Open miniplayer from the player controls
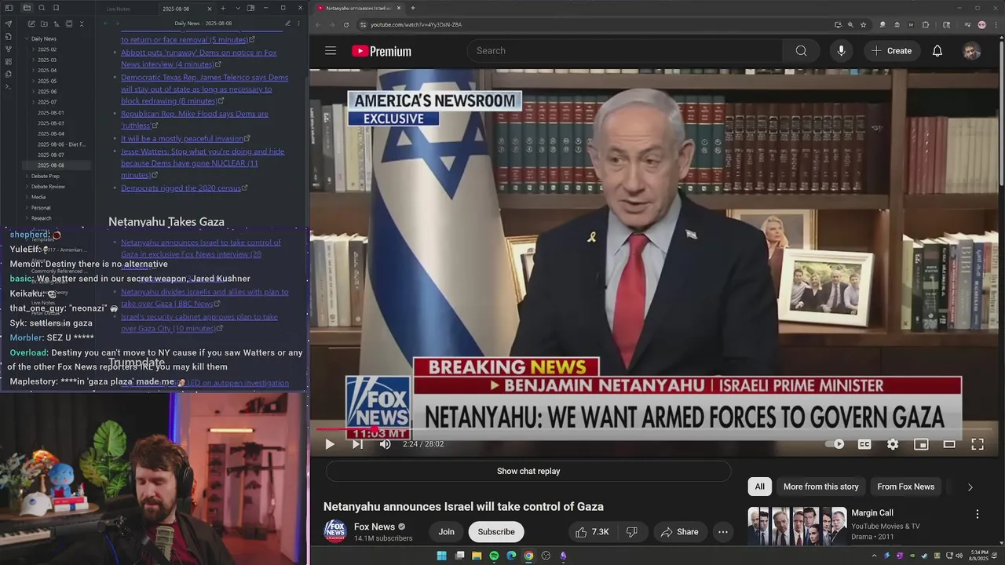This screenshot has width=1005, height=565. click(x=921, y=444)
